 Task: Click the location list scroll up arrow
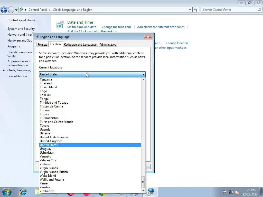143,80
